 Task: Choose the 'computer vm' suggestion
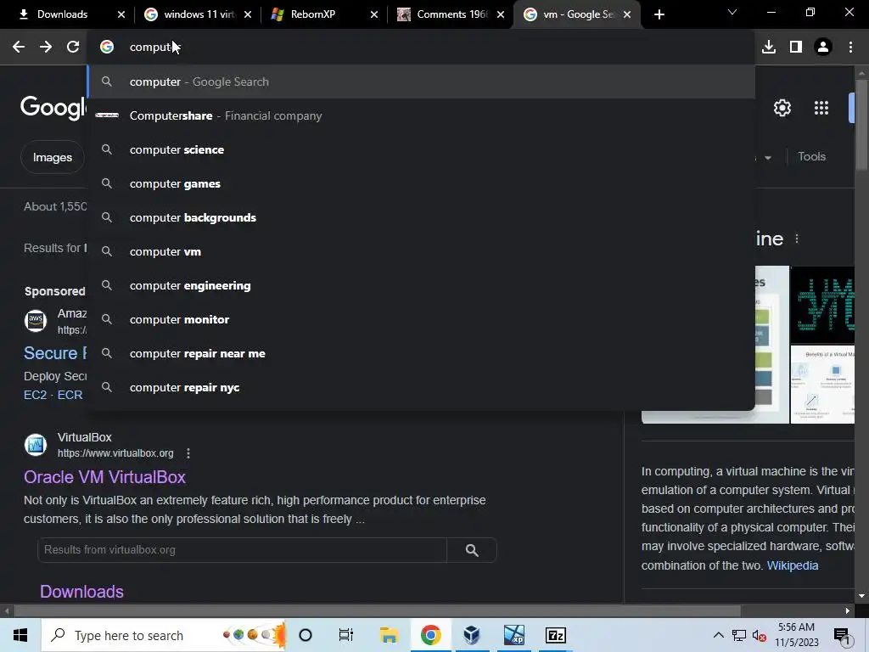pyautogui.click(x=421, y=251)
